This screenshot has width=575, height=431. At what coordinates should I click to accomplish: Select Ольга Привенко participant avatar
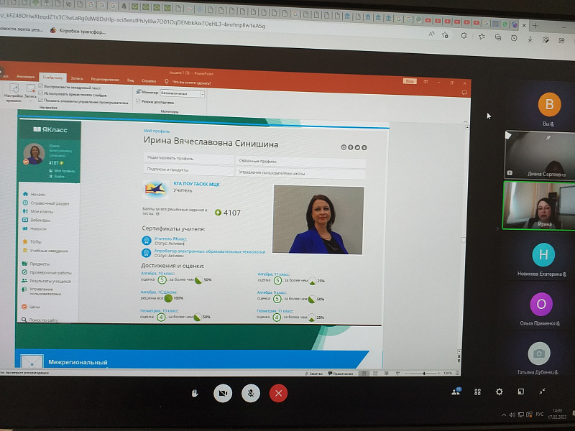[x=541, y=304]
